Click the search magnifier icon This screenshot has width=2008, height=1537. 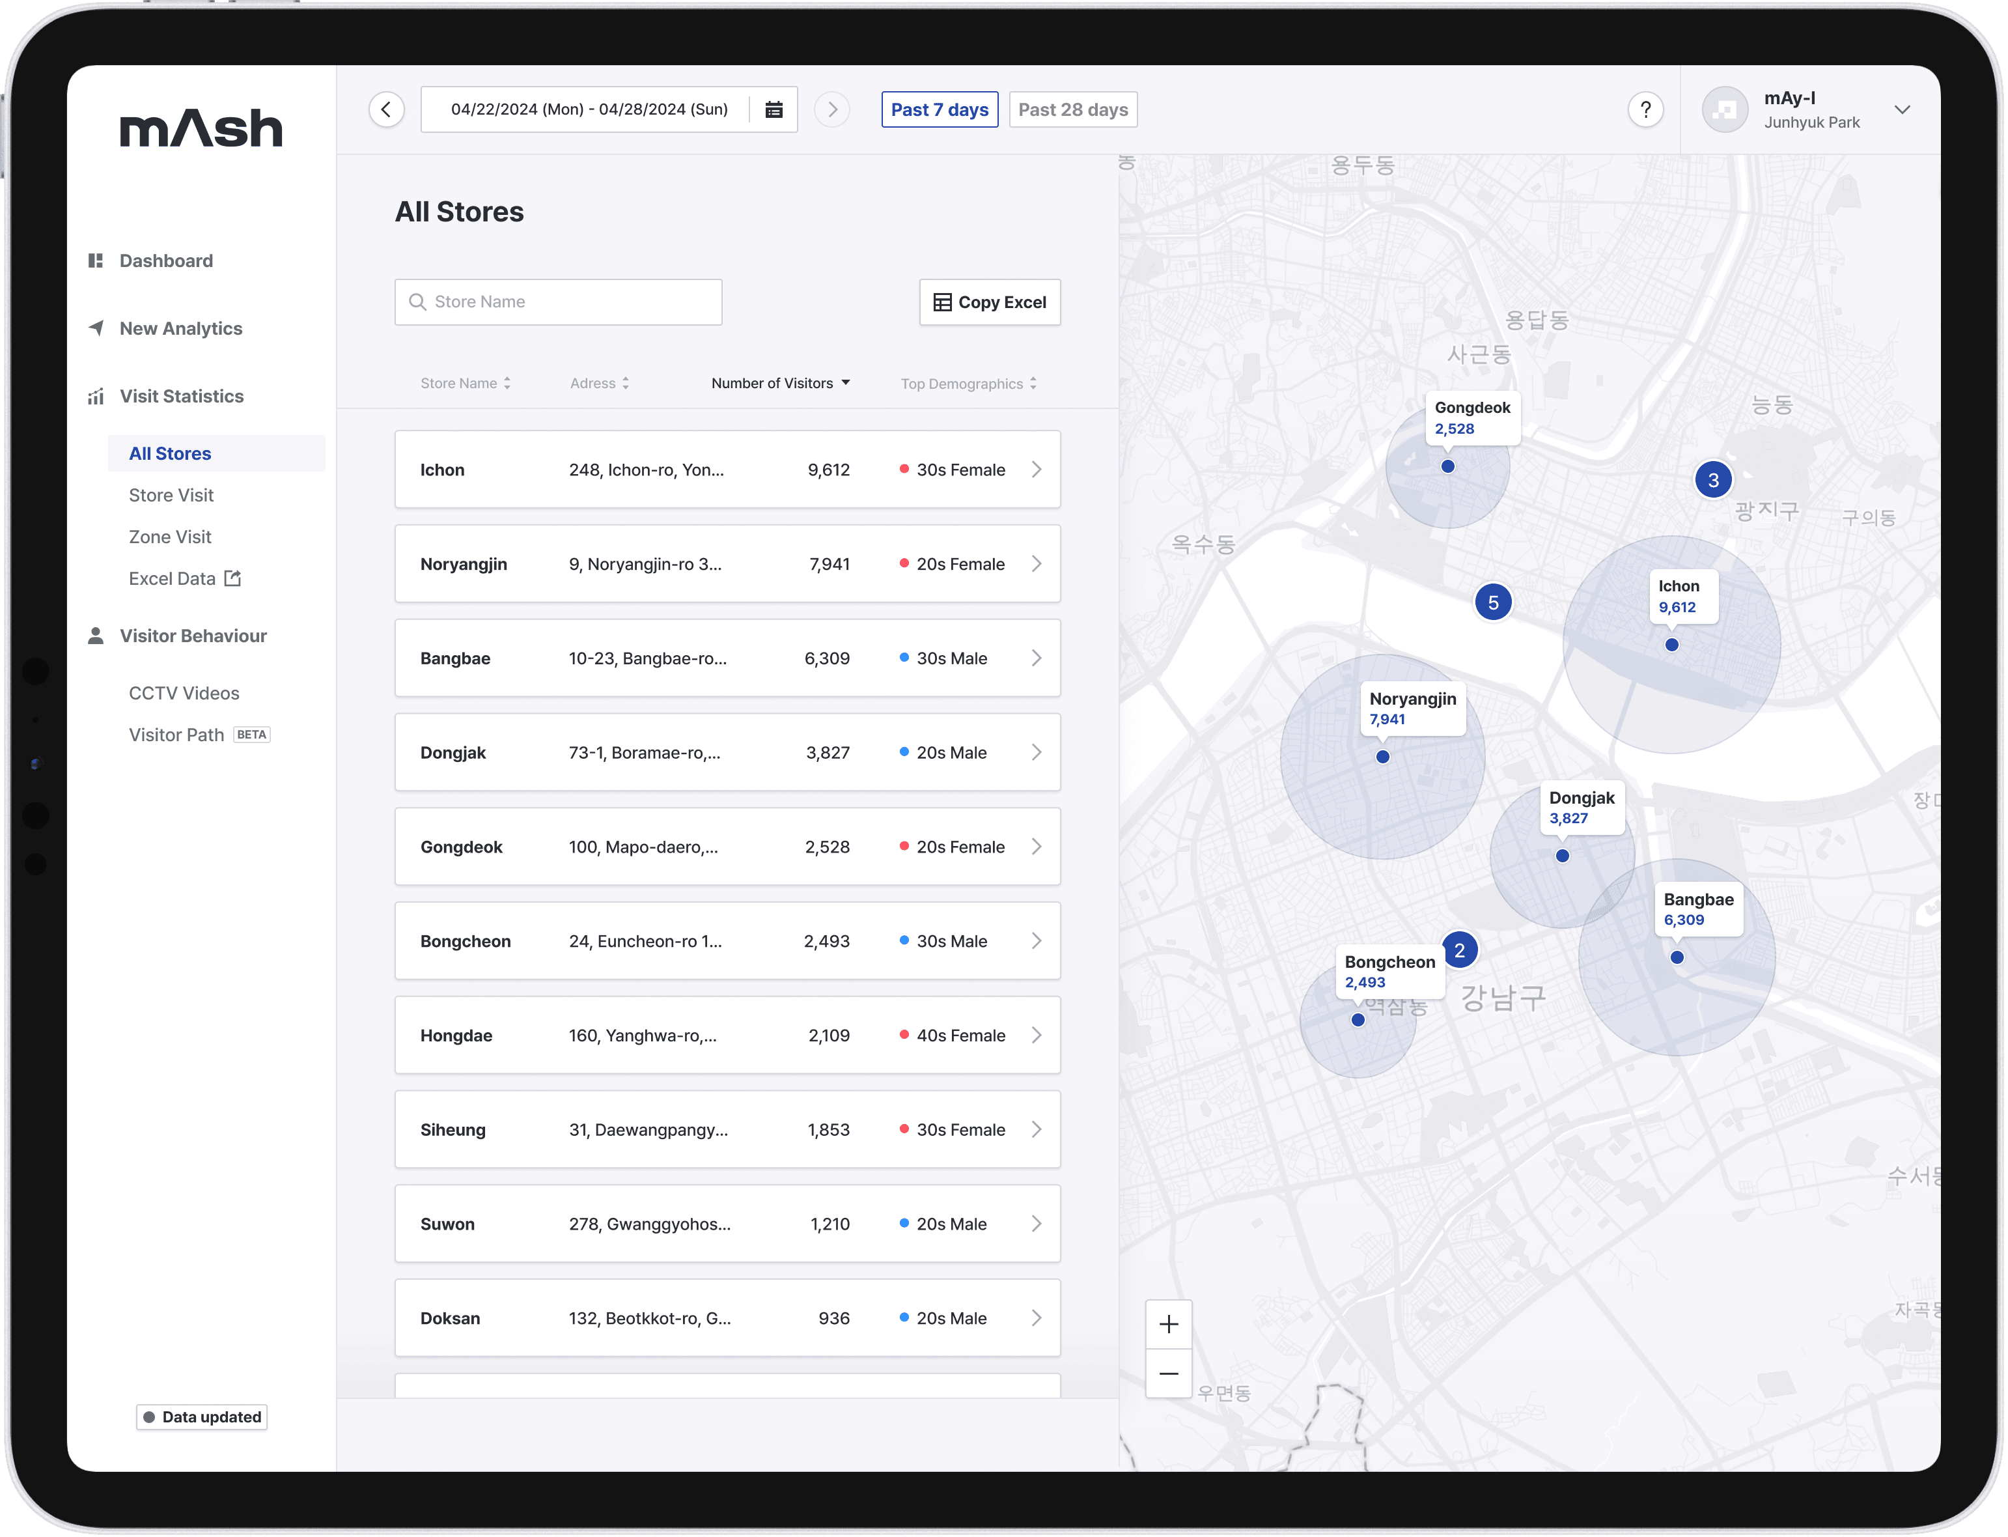tap(417, 302)
